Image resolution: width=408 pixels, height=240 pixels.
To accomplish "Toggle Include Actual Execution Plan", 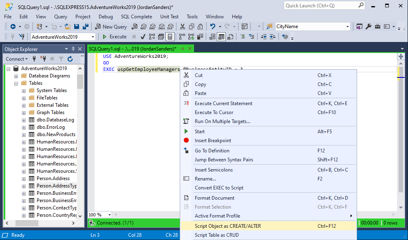I will coord(182,37).
